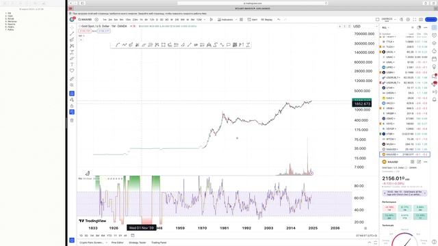The height and width of the screenshot is (246, 438).
Task: Open the Strategy Tester tab
Action: 138,243
